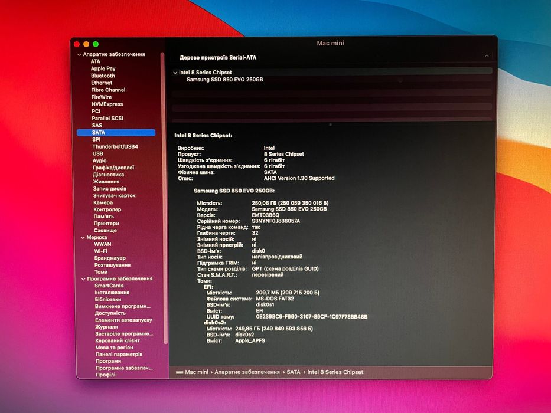The image size is (551, 413).
Task: Open Доступність in the sidebar
Action: pos(110,313)
